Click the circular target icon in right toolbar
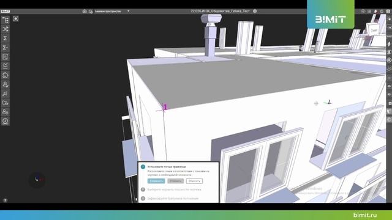Viewport: 392px width, 220px height. pyautogui.click(x=389, y=60)
